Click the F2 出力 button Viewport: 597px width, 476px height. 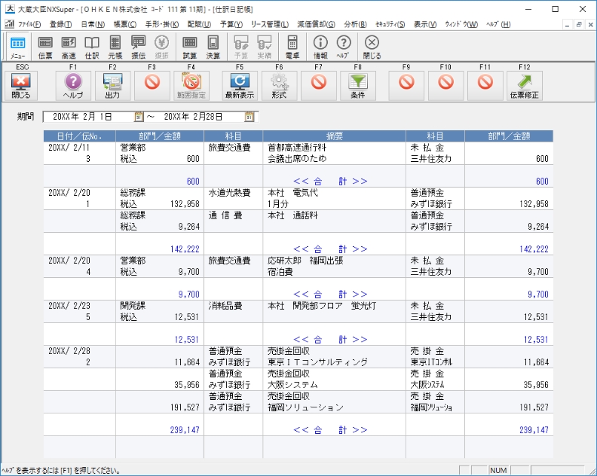click(x=113, y=86)
